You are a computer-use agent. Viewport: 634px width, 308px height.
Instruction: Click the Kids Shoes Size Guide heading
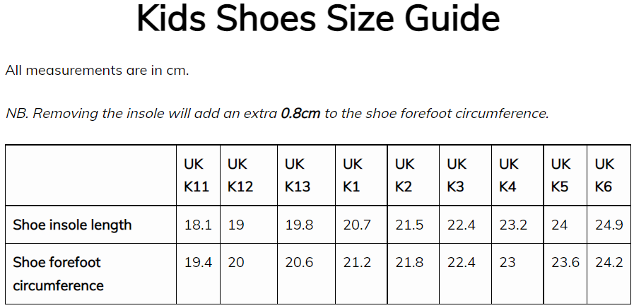(317, 20)
